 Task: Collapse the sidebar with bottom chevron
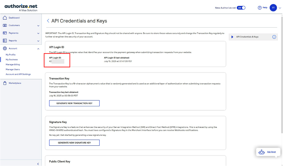tap(38, 164)
